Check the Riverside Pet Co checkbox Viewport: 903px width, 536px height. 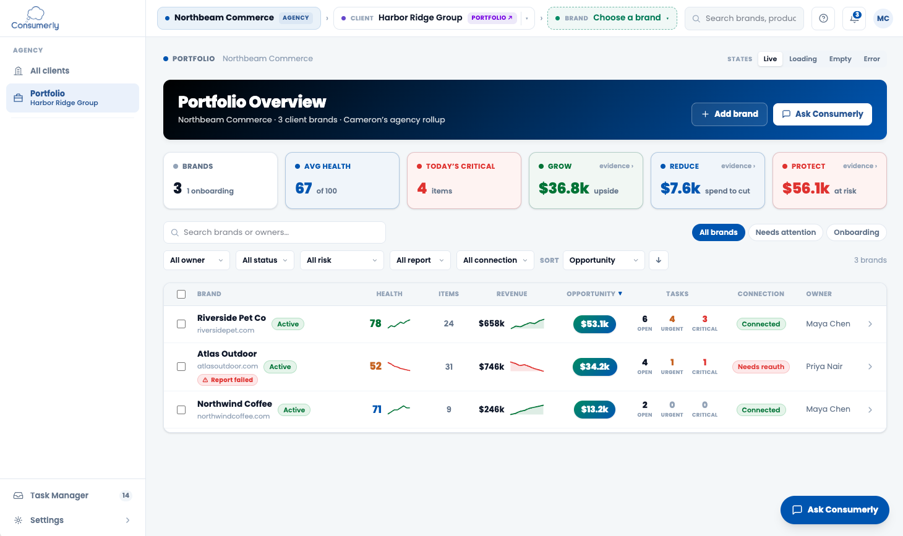click(181, 324)
